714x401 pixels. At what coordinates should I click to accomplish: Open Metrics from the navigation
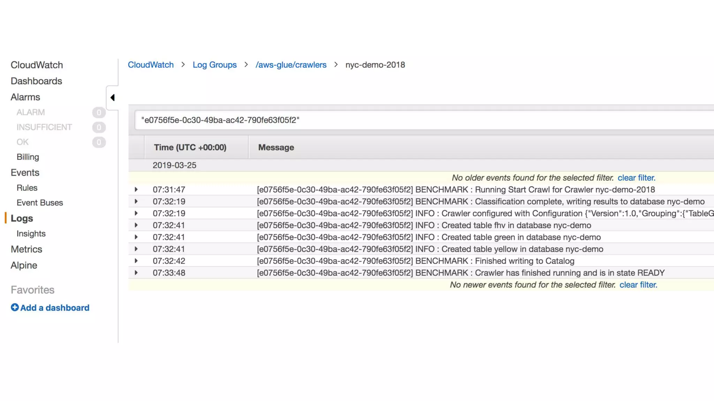pos(26,249)
